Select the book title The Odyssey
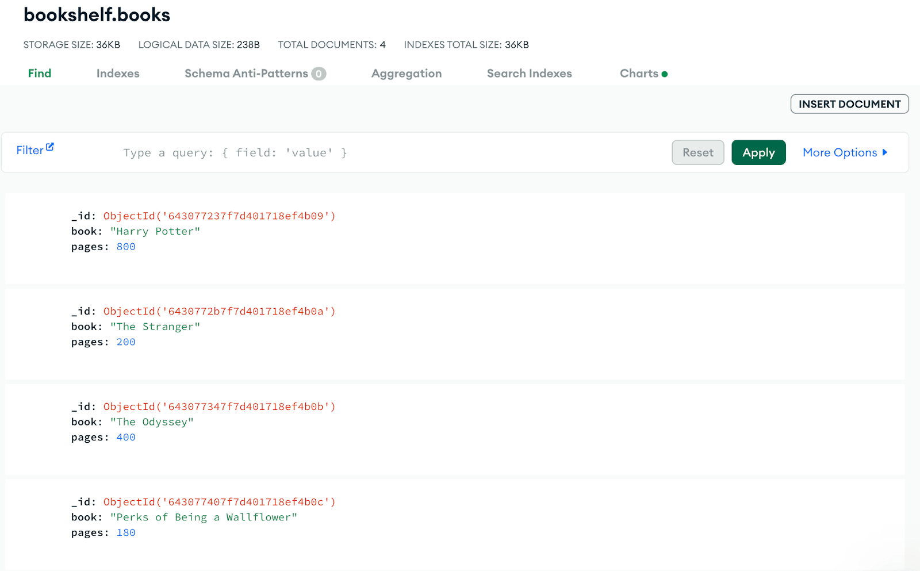The image size is (920, 571). [x=152, y=421]
